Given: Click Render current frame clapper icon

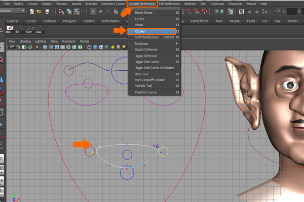Looking at the screenshot, I should (249, 12).
